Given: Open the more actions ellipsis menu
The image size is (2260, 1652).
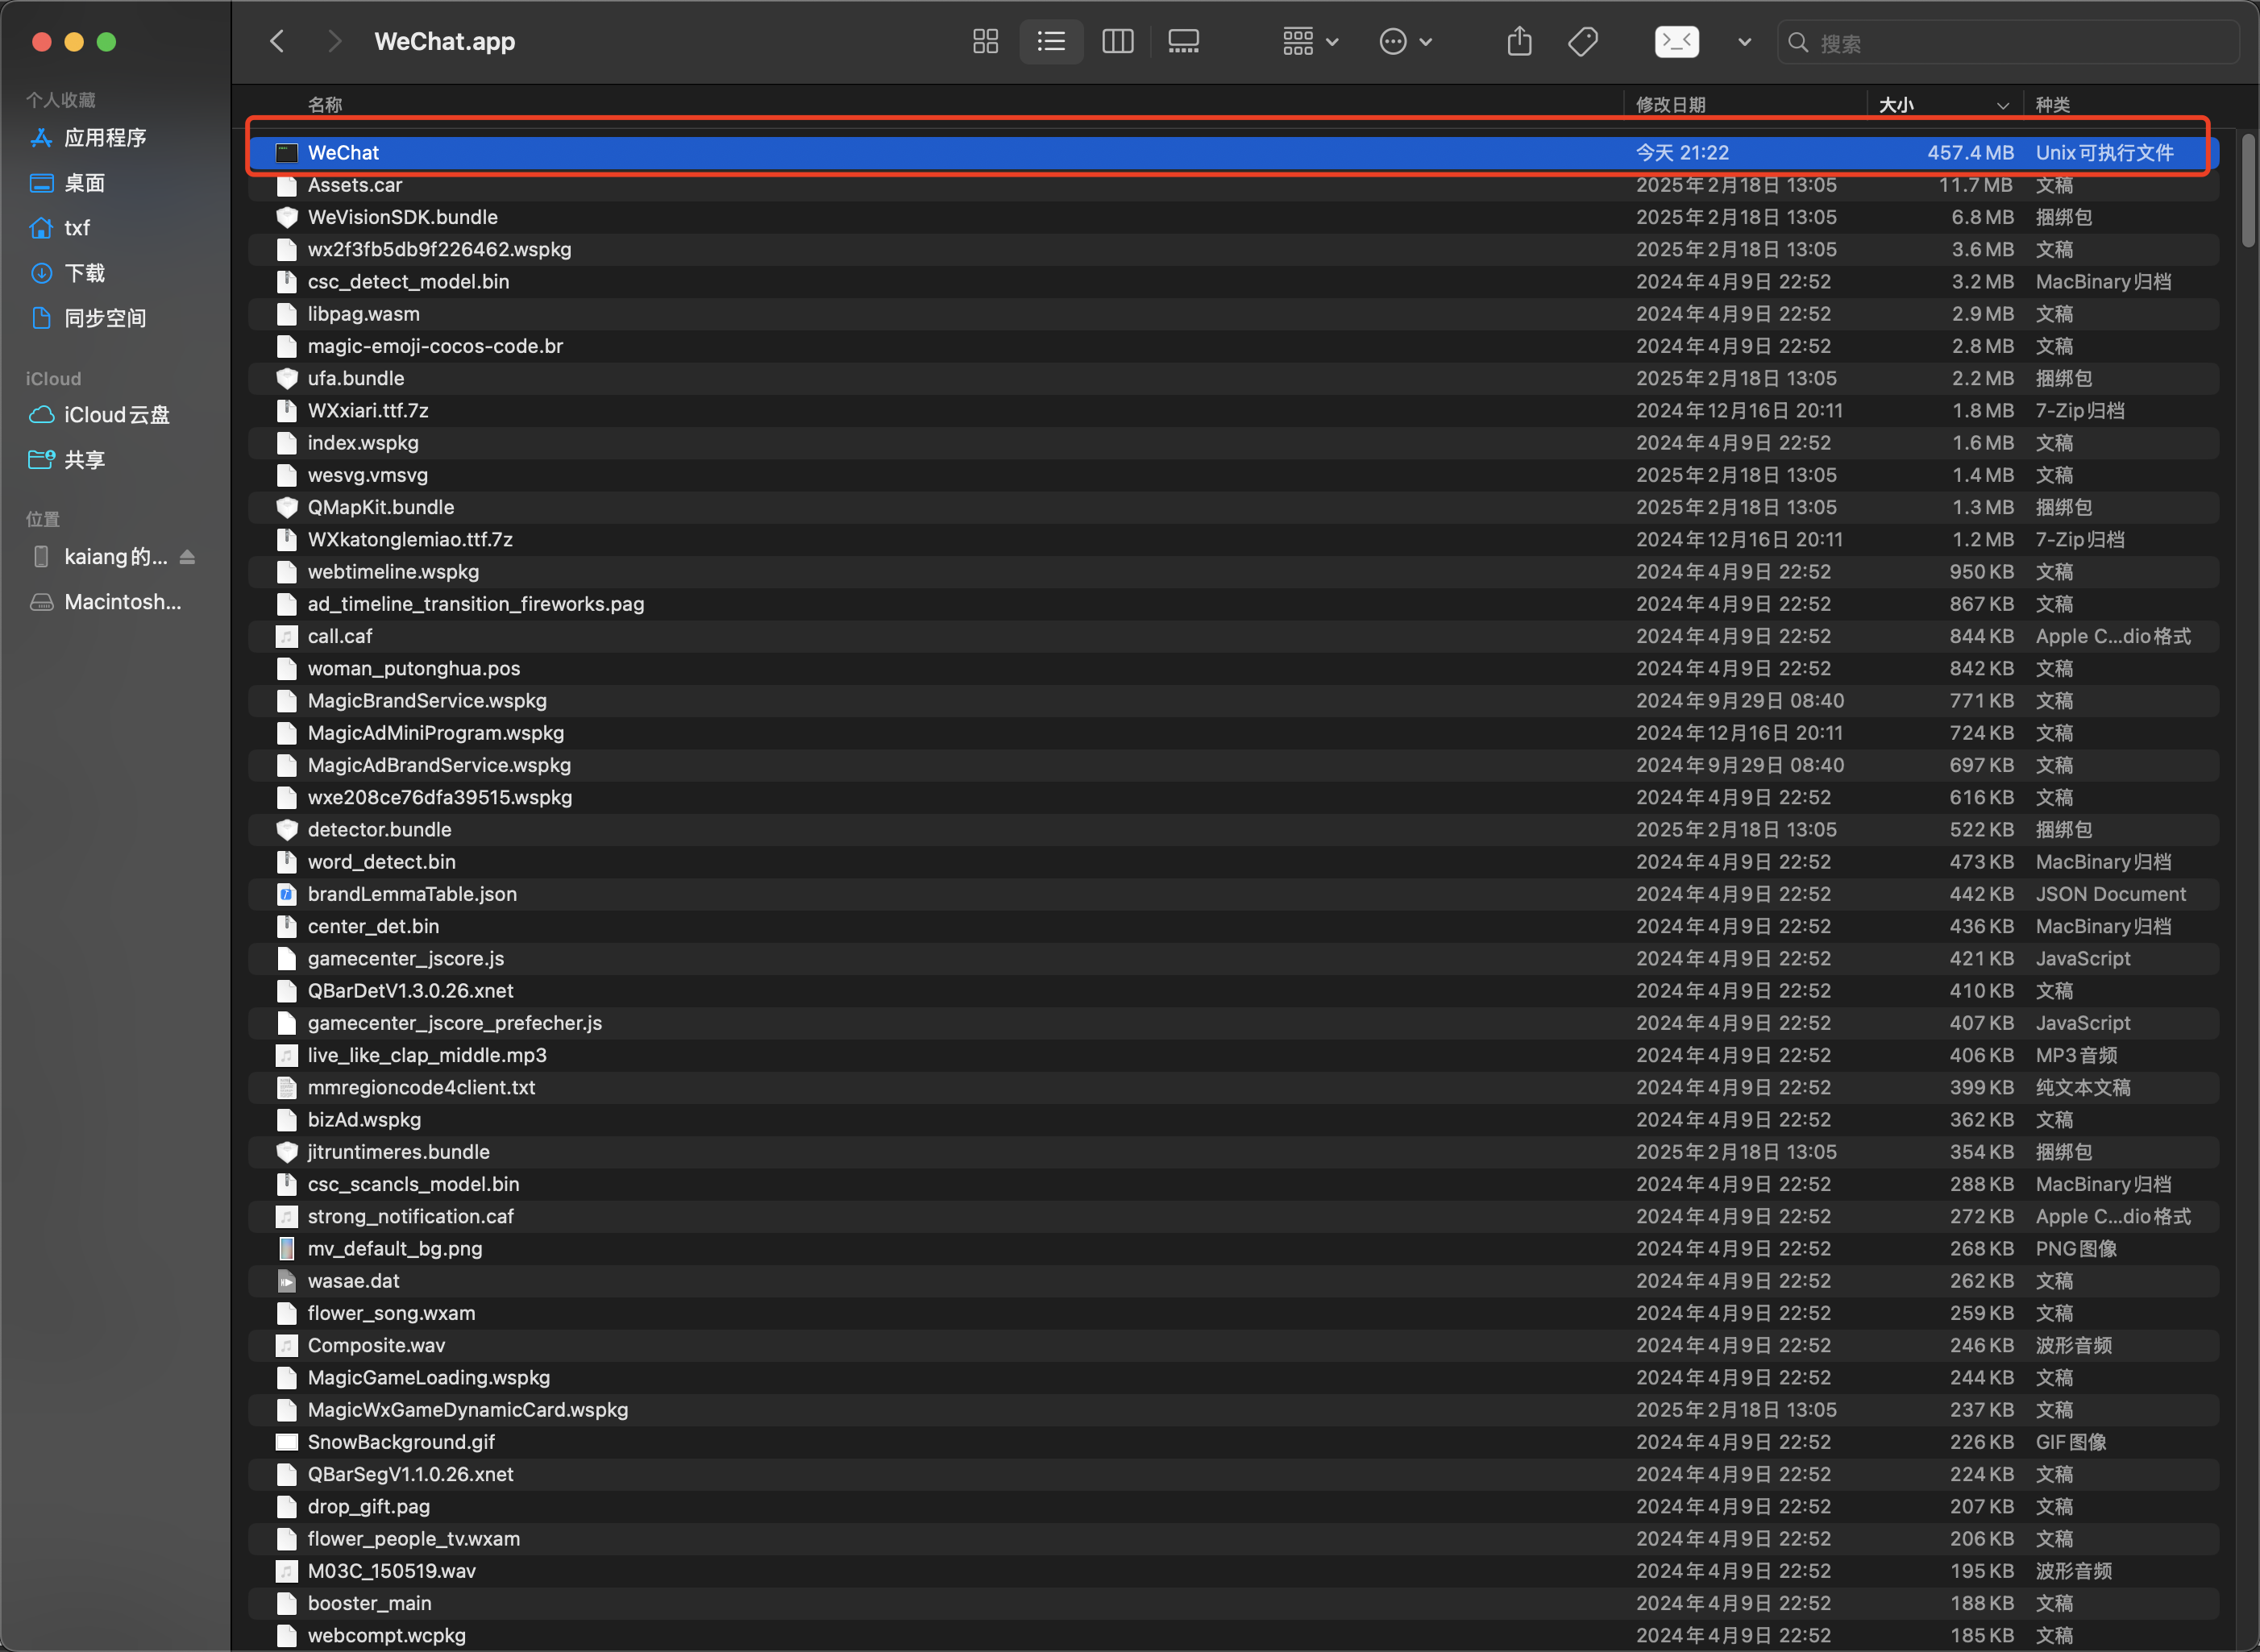Looking at the screenshot, I should coord(1405,41).
